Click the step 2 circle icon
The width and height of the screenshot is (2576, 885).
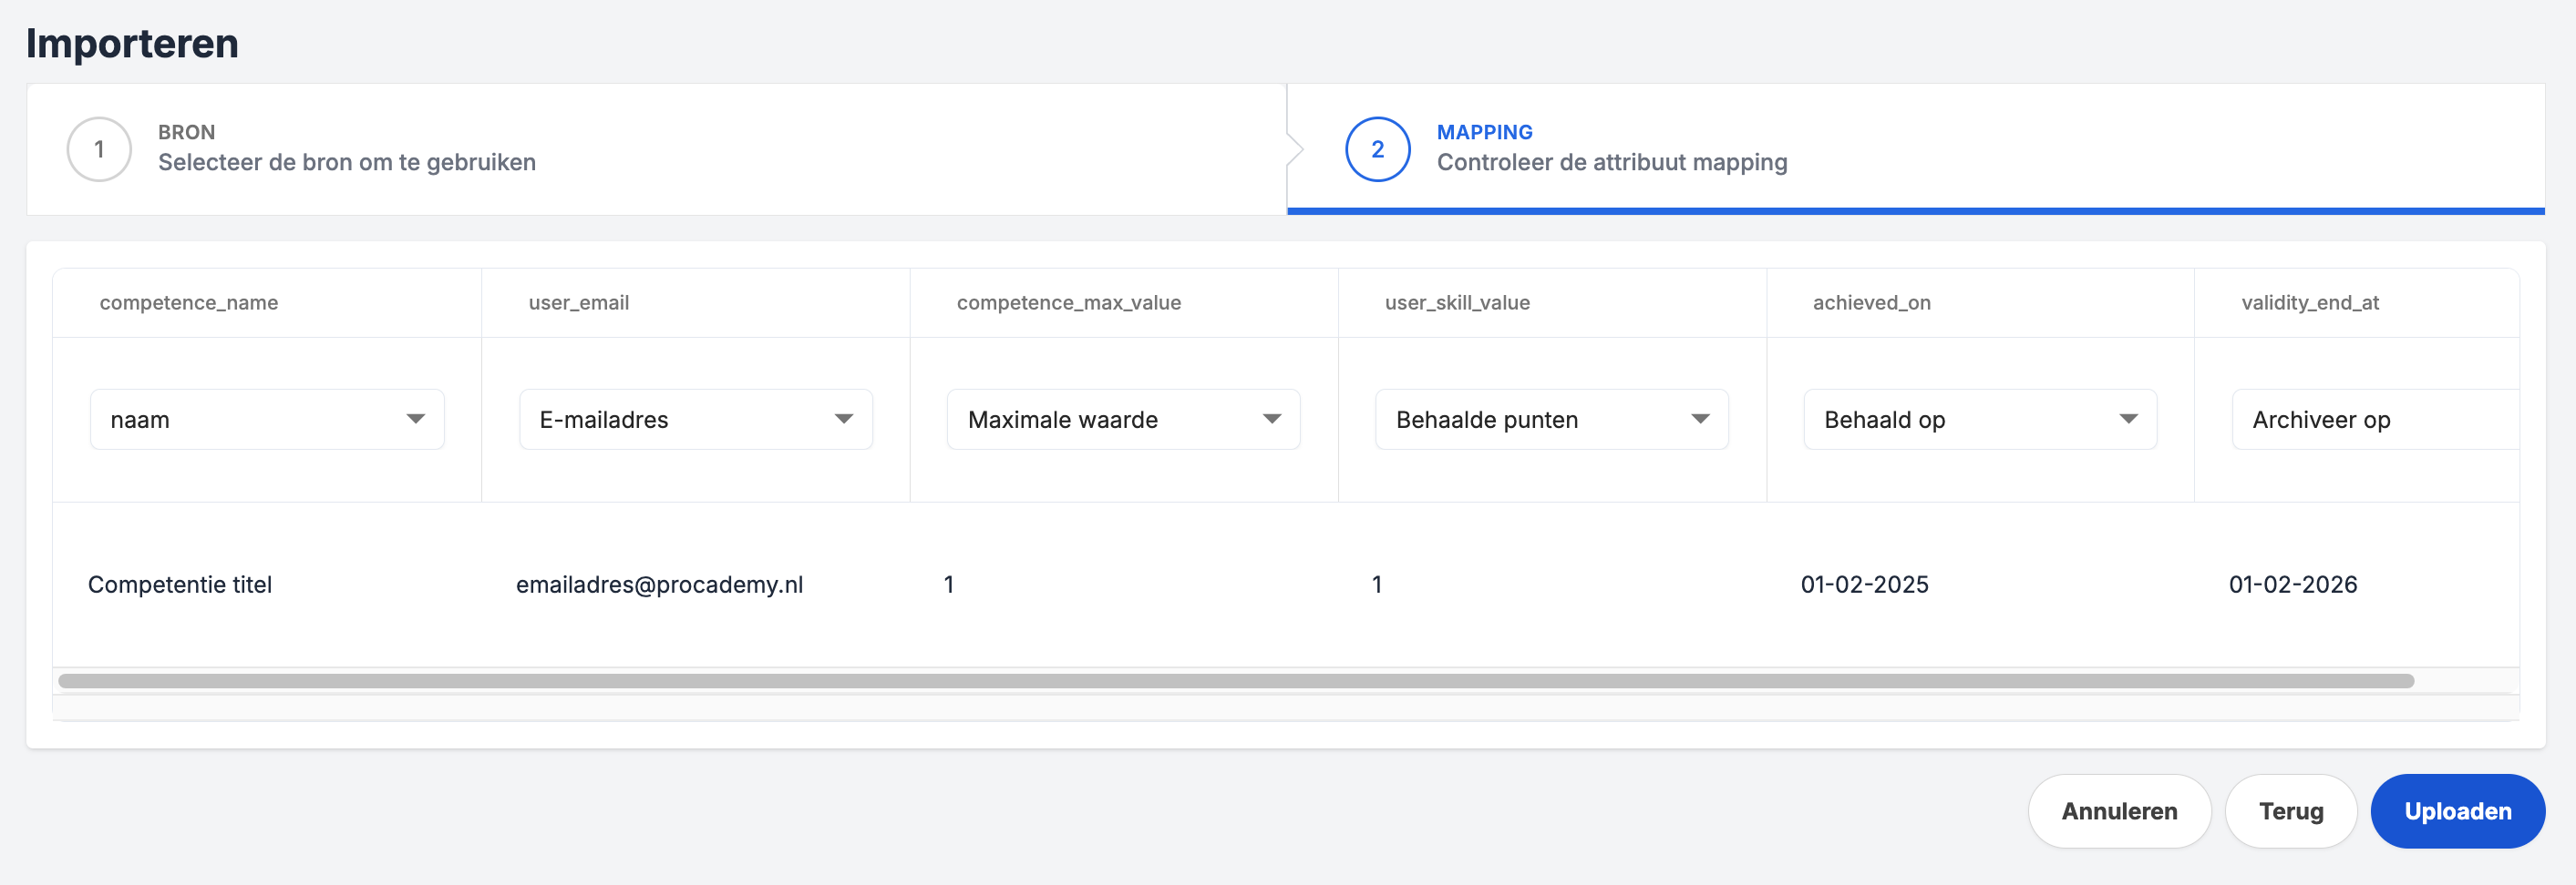click(x=1377, y=150)
